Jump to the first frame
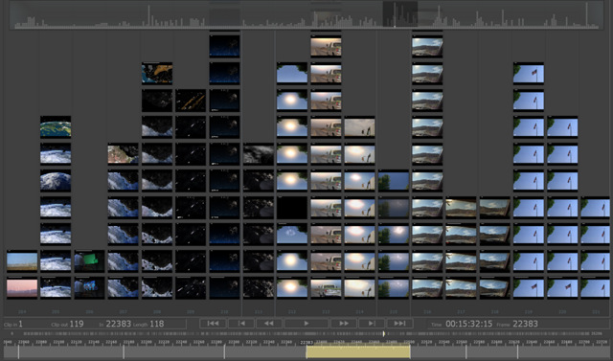 point(213,324)
